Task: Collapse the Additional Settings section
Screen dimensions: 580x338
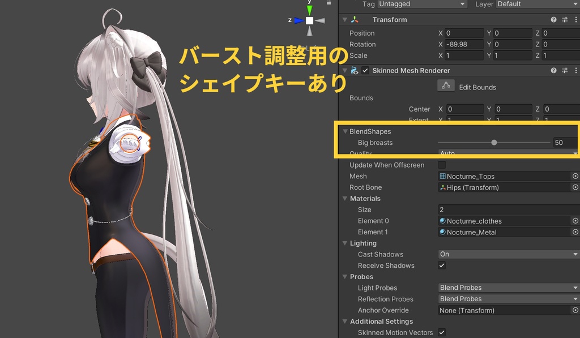Action: point(345,321)
